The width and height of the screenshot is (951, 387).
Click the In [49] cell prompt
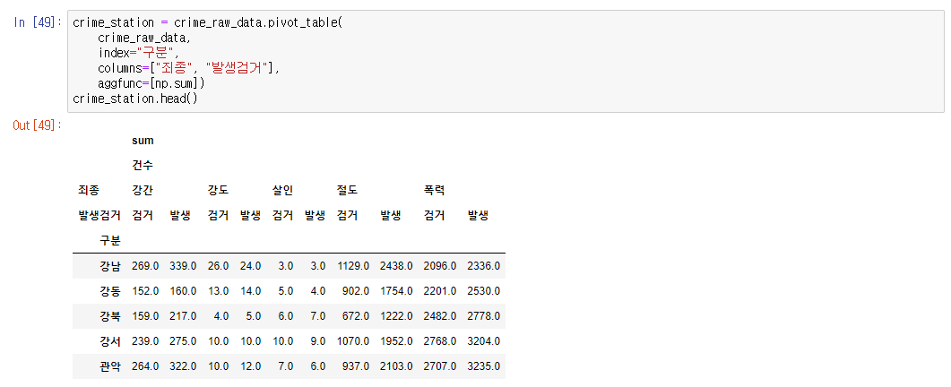point(38,22)
